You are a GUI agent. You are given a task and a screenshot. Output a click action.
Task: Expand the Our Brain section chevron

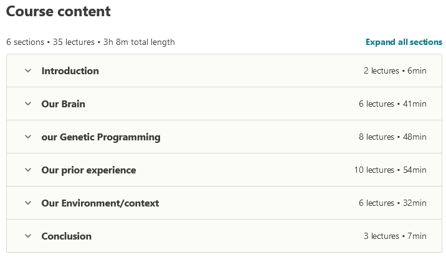tap(28, 104)
